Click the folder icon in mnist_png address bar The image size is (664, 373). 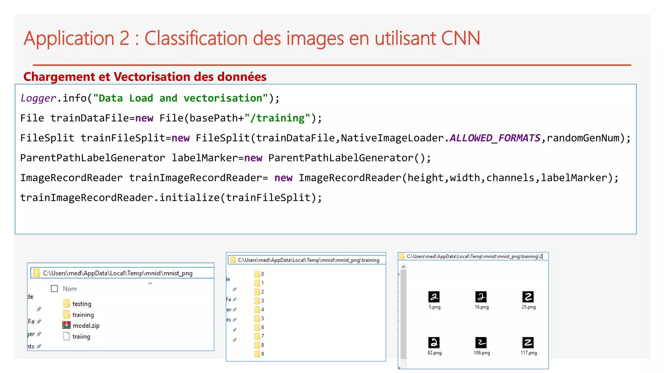tap(36, 273)
